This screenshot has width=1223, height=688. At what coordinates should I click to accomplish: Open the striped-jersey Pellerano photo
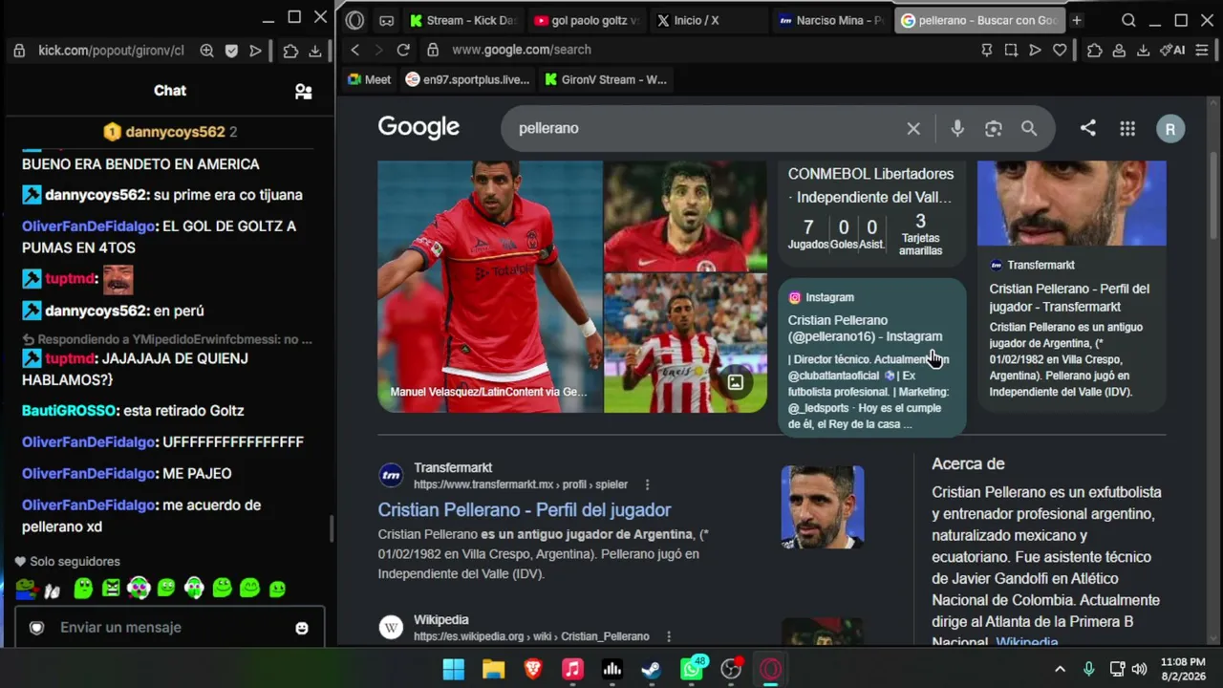pyautogui.click(x=685, y=343)
